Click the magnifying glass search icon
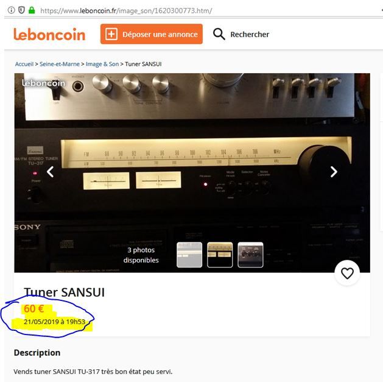The height and width of the screenshot is (382, 383). (219, 34)
